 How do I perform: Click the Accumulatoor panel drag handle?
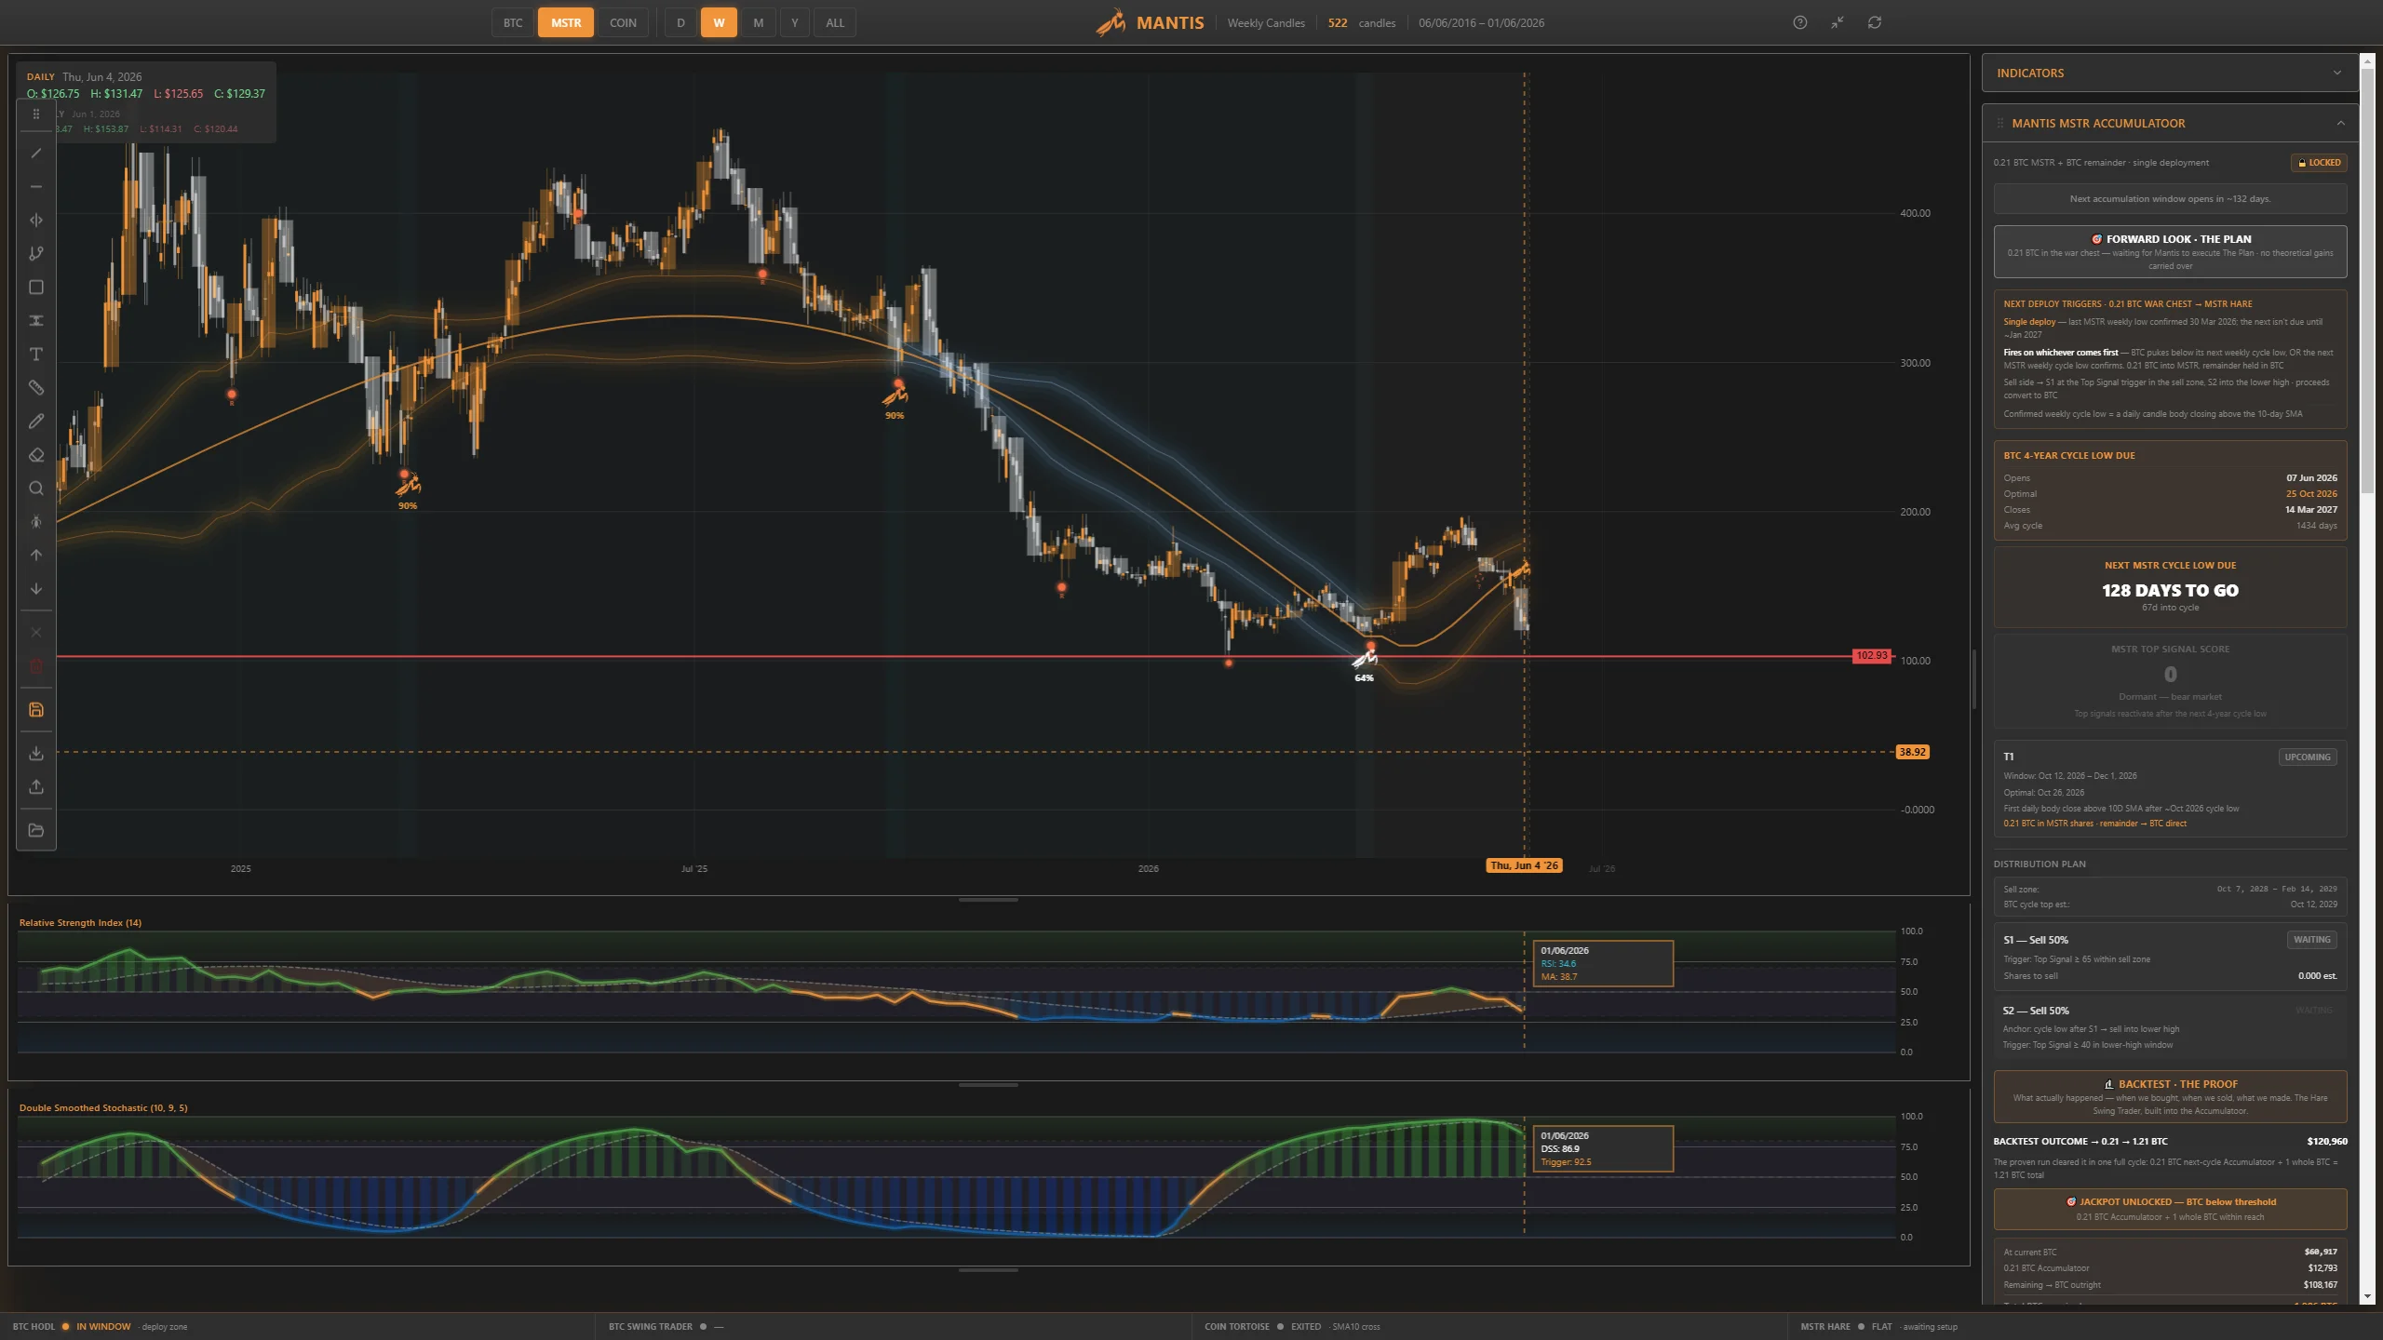(1999, 123)
